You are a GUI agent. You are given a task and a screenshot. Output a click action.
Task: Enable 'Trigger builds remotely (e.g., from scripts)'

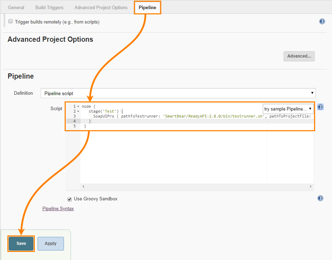(x=10, y=21)
